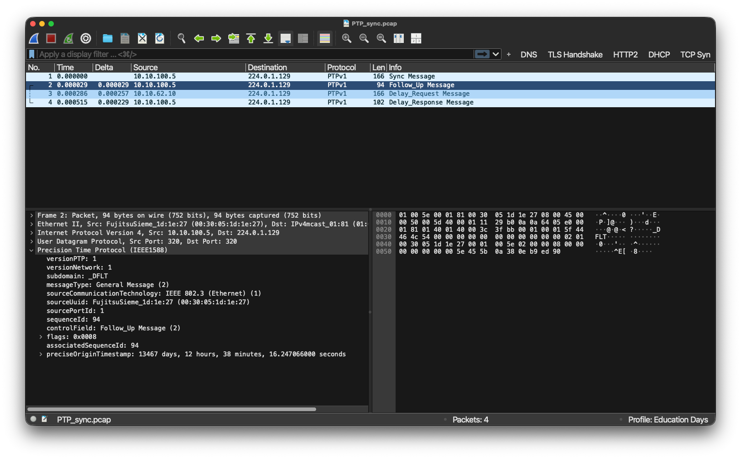Apply the TCP Syn filter shortcut
The width and height of the screenshot is (741, 459).
tap(695, 55)
